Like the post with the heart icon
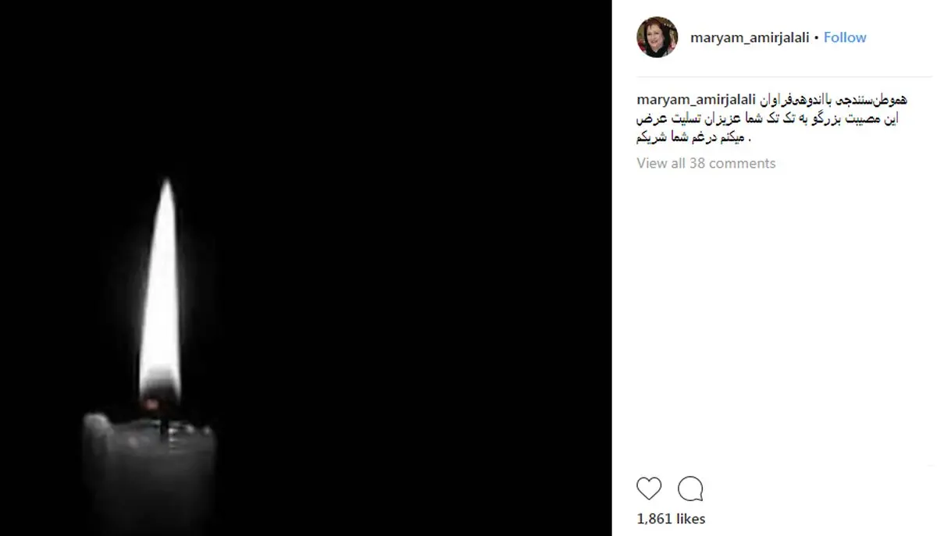 click(x=649, y=488)
